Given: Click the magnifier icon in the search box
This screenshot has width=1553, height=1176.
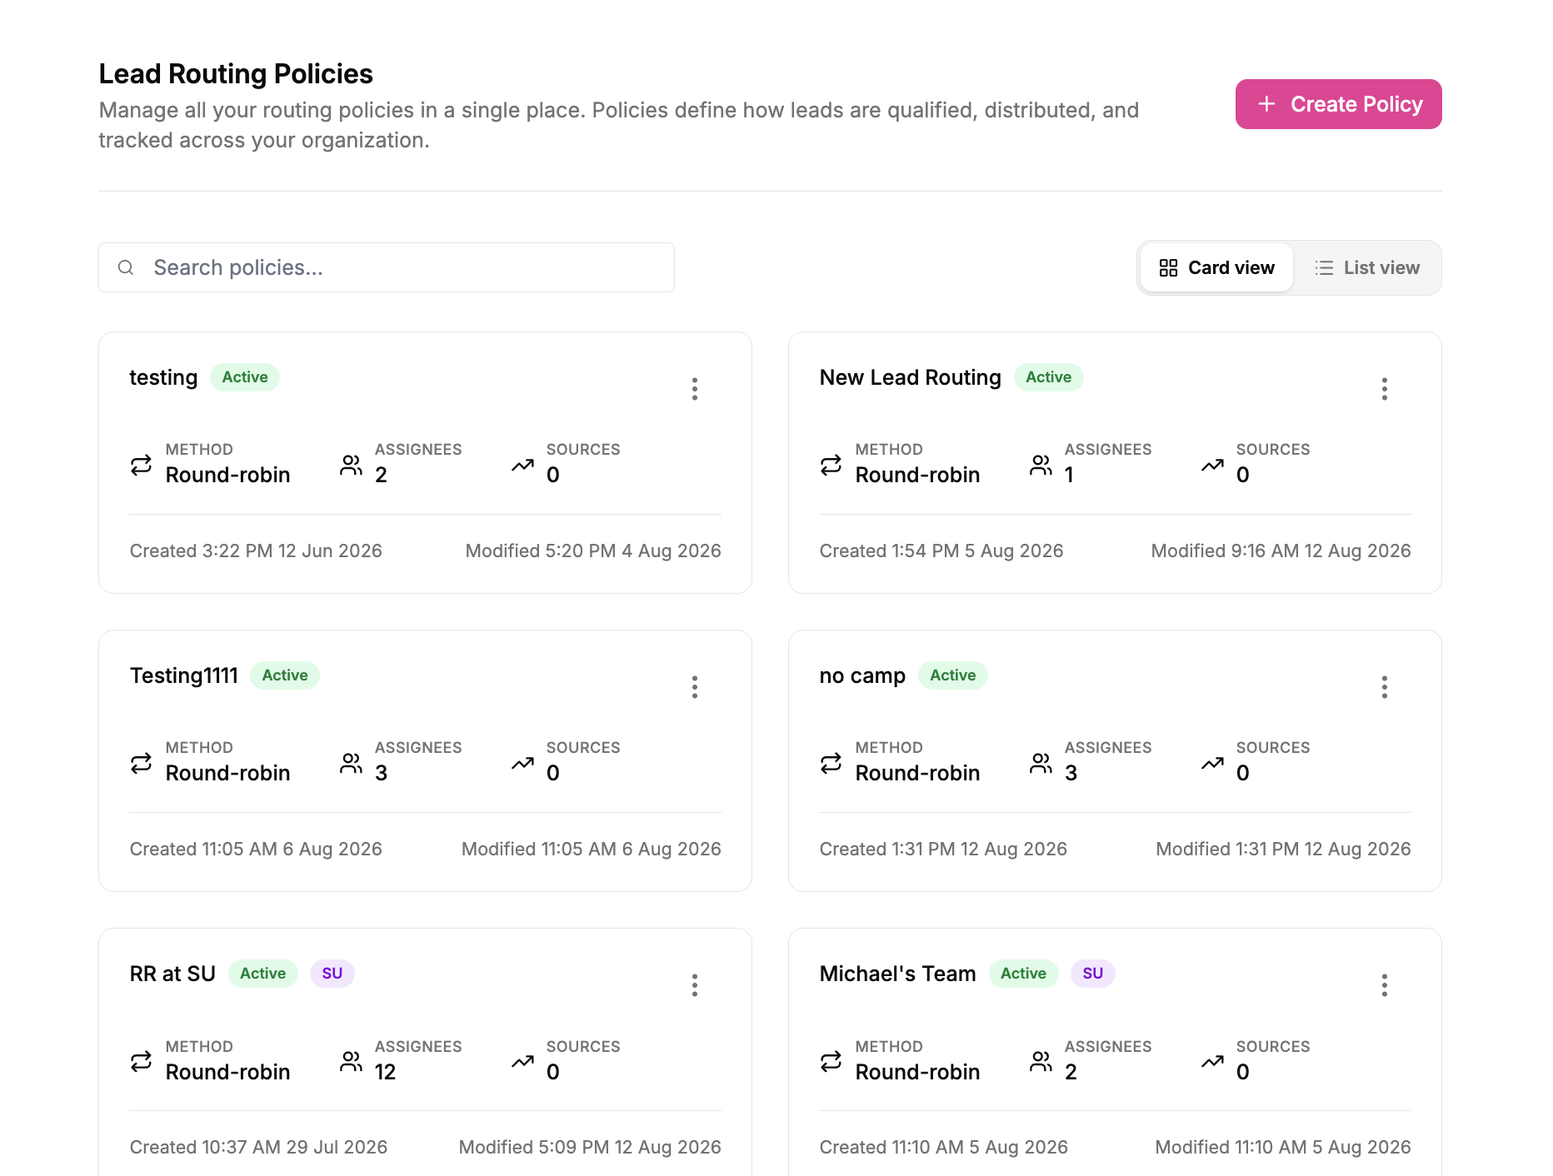Looking at the screenshot, I should point(126,267).
